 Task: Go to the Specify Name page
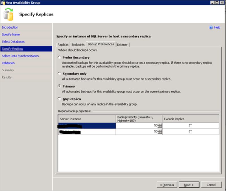(11, 35)
